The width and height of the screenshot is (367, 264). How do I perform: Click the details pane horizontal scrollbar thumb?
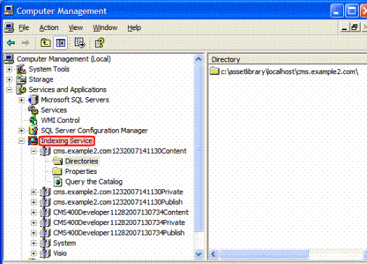coord(264,254)
